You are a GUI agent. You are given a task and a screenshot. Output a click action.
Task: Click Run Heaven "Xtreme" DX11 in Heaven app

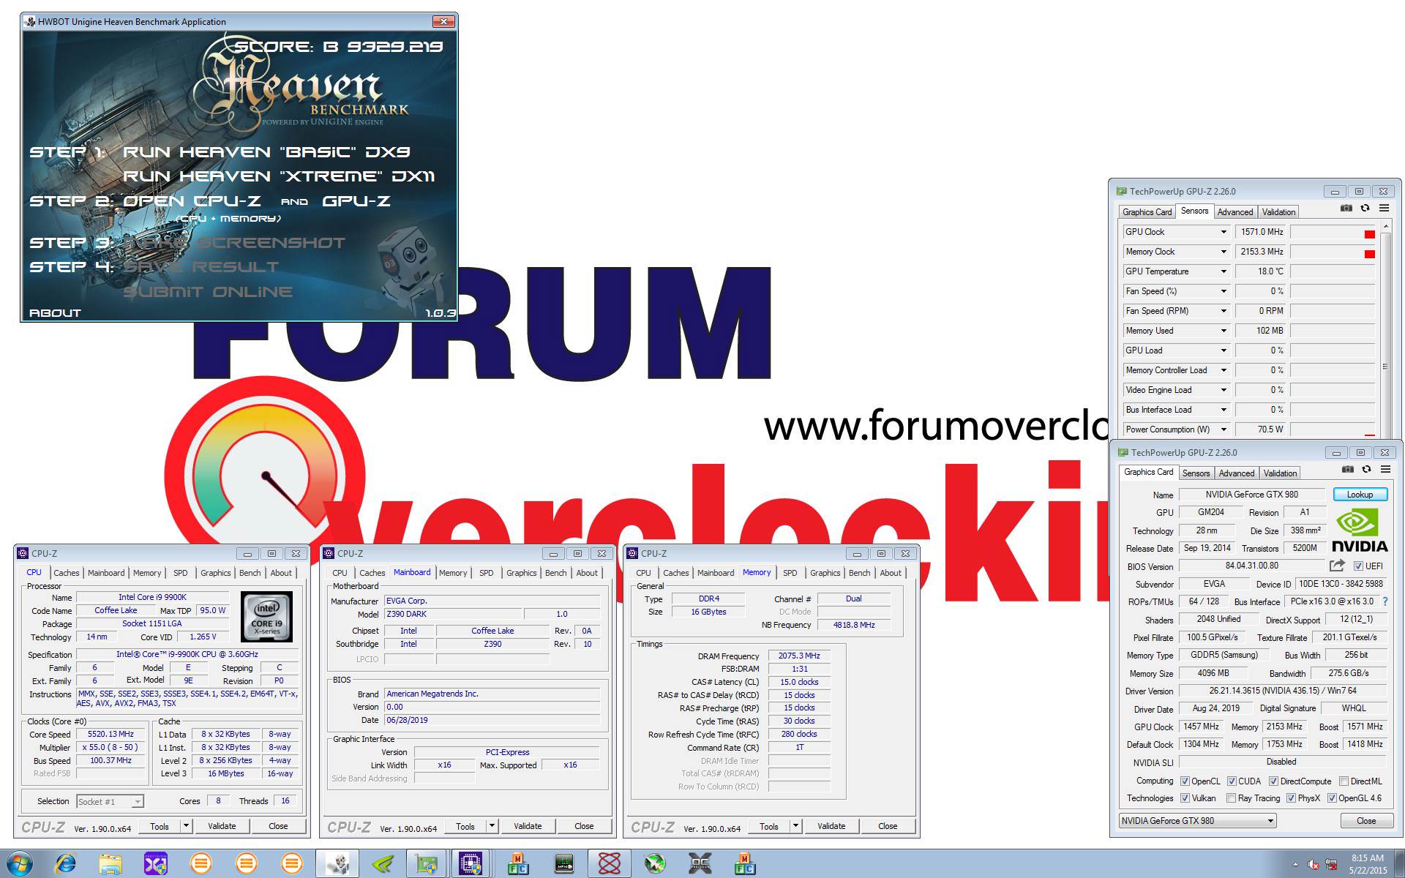pos(279,176)
